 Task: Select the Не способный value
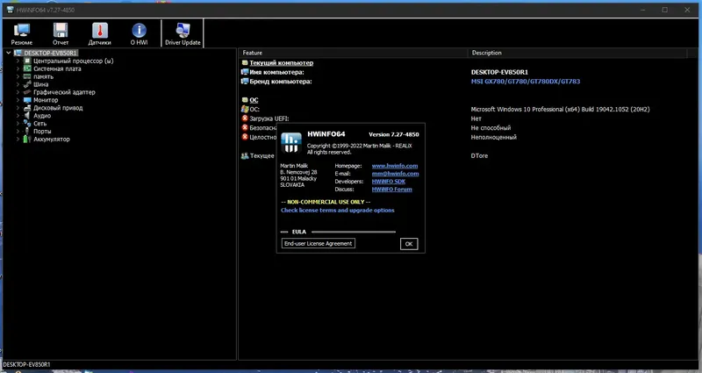491,127
